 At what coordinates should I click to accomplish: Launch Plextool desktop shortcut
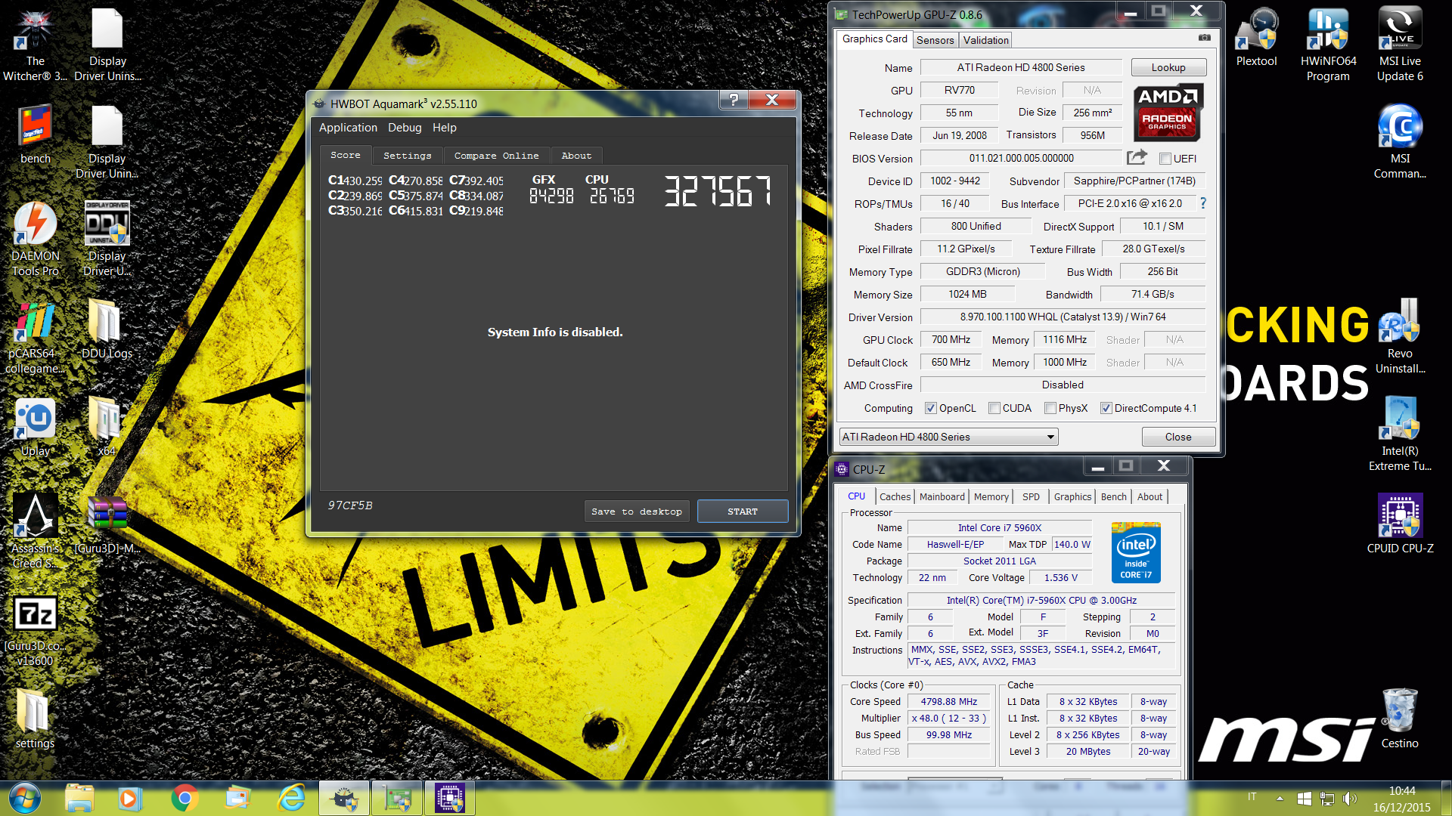[x=1256, y=37]
